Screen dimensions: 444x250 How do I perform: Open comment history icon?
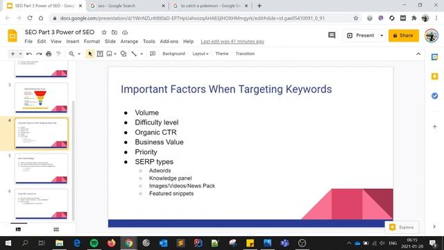pos(332,35)
